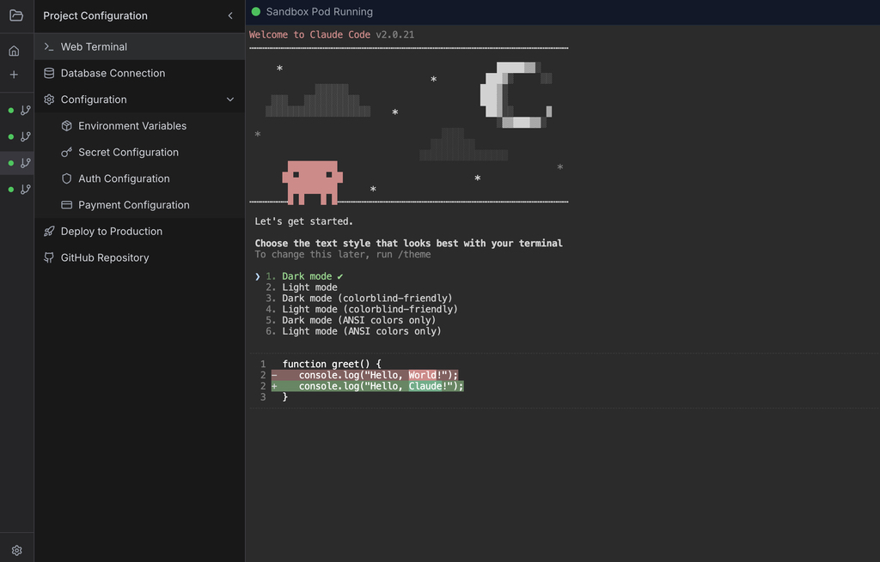Click the key icon beside Secret Configuration
The height and width of the screenshot is (562, 880).
click(67, 152)
